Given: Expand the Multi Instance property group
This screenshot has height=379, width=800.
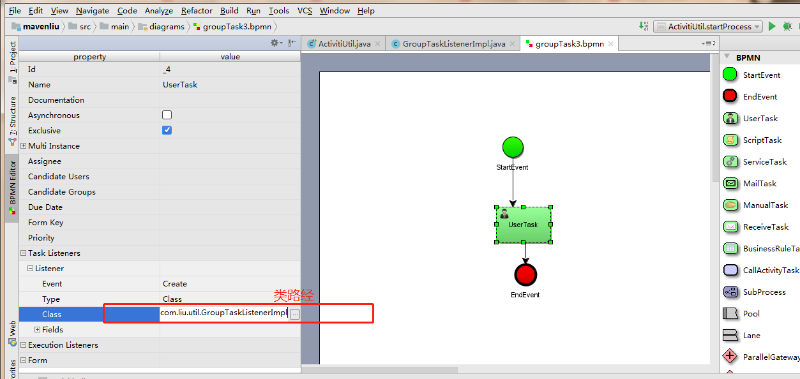Looking at the screenshot, I should click(x=24, y=146).
